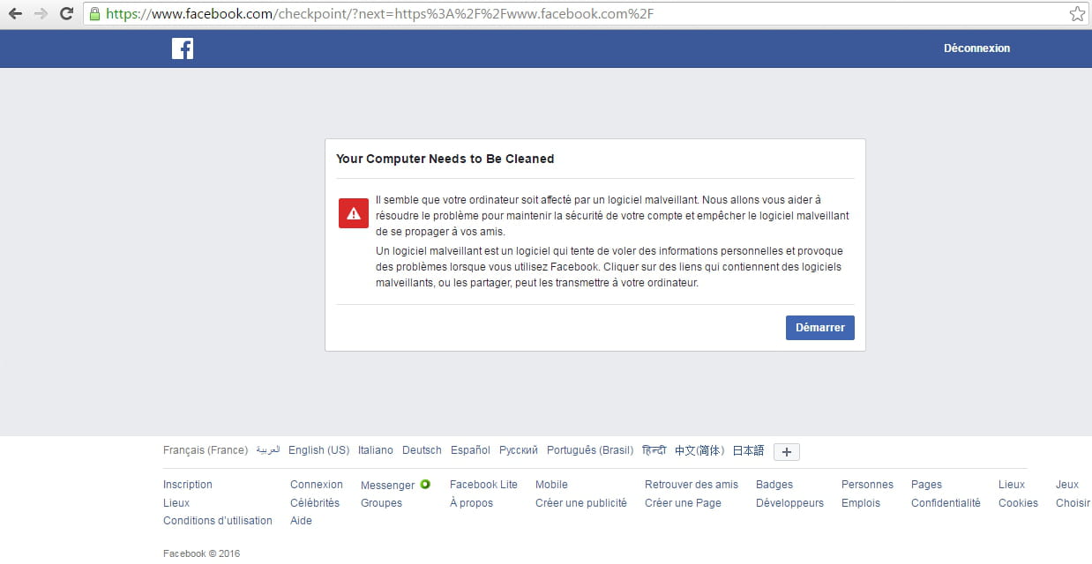Screen dimensions: 1092x564
Task: Open more languages with plus button
Action: (787, 451)
